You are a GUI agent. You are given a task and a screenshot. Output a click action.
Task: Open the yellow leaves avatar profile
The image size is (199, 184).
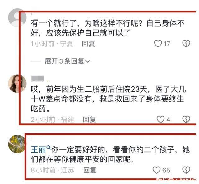click(x=17, y=144)
